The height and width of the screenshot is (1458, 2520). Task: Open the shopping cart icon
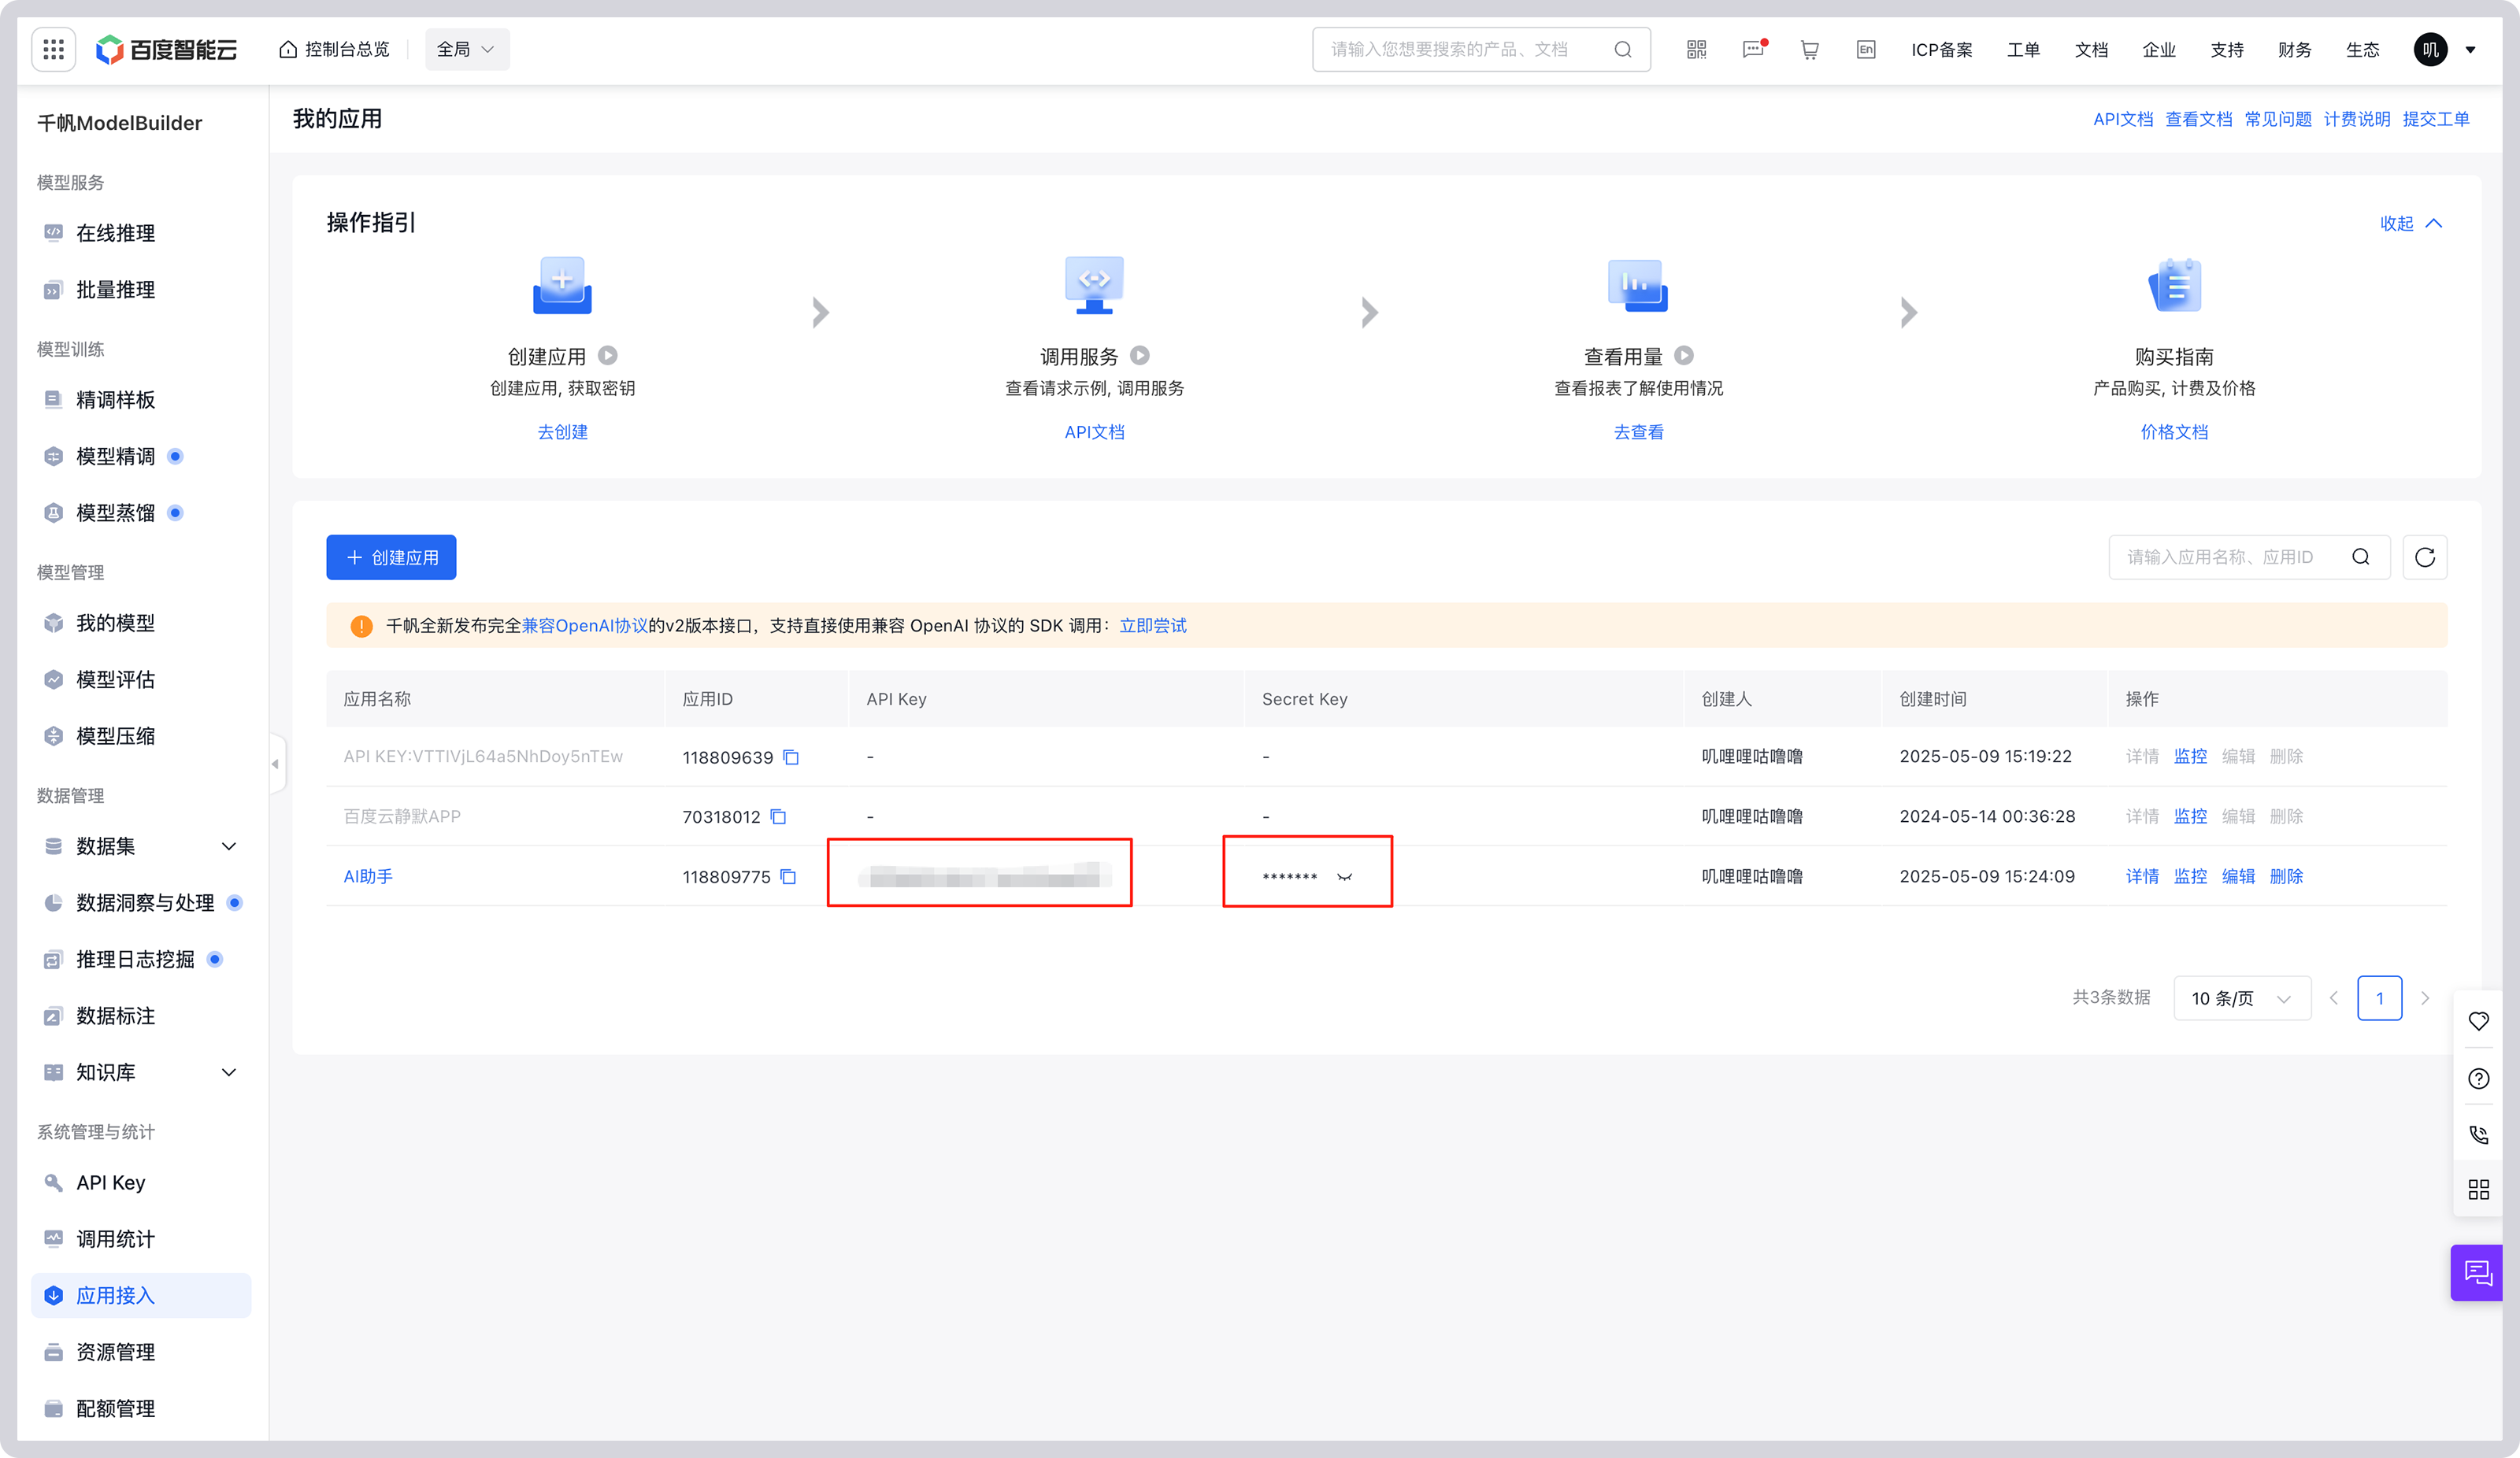[1809, 49]
